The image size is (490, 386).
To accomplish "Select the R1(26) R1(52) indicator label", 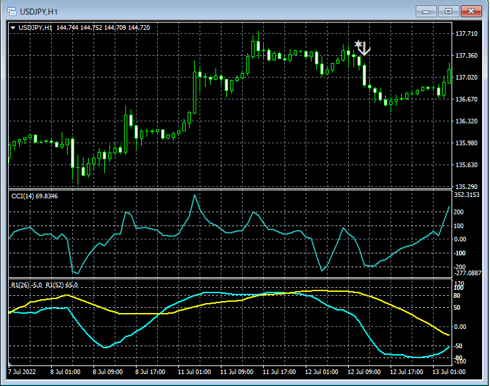I will click(44, 285).
